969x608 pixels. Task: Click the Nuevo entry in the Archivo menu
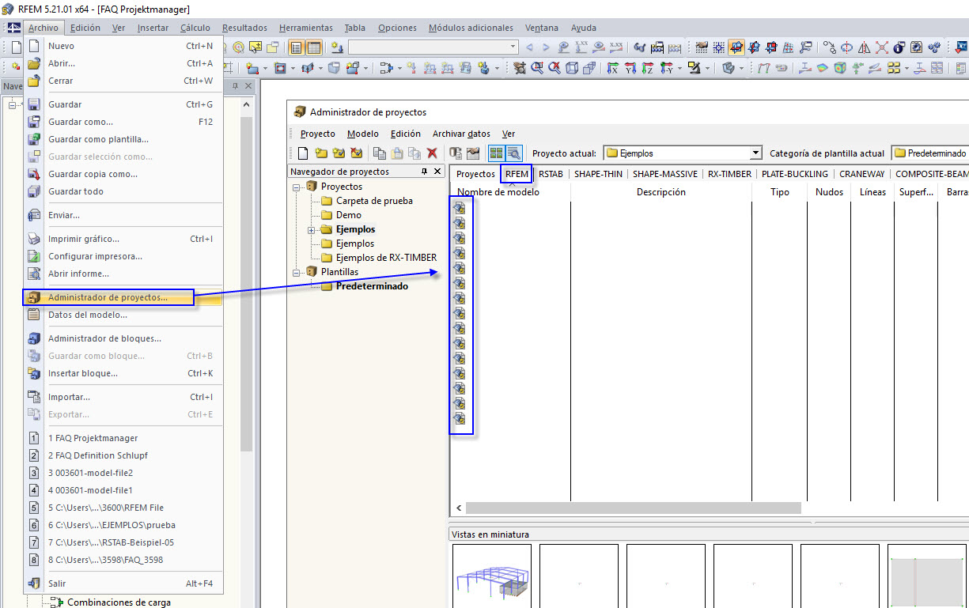click(x=123, y=46)
